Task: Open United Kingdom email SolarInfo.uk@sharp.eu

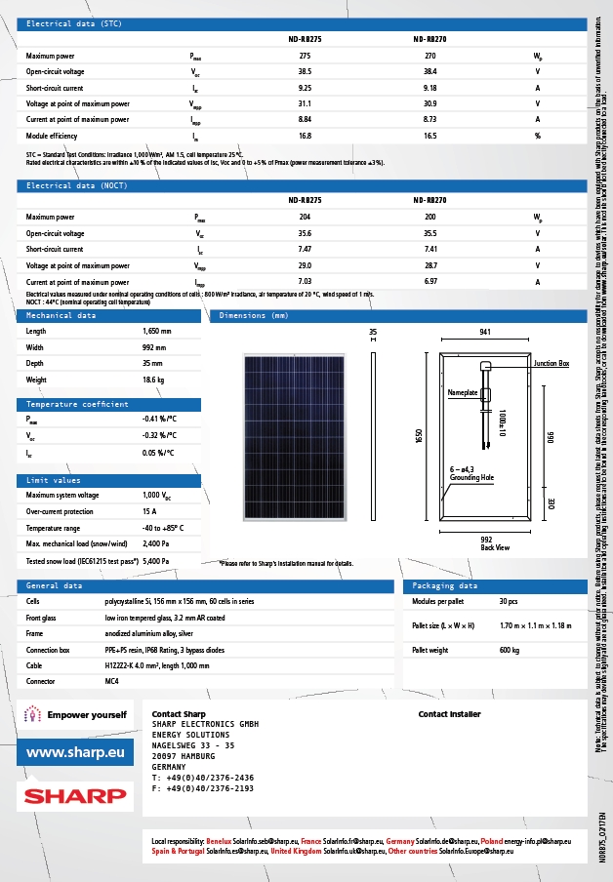Action: [354, 851]
